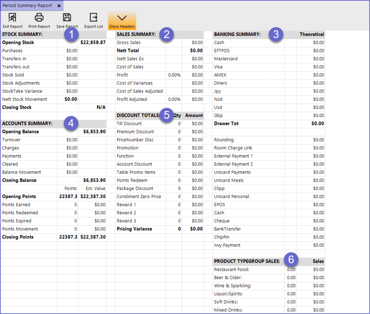Select the Restaurant Food sales row
Screen dimensions: 370x314
pos(231,270)
